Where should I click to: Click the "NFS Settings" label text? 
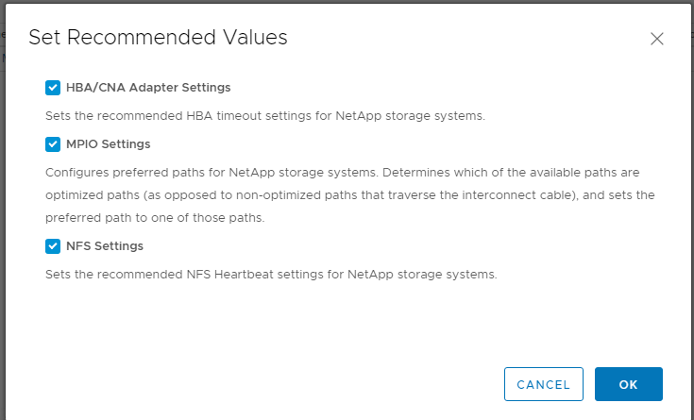coord(105,246)
